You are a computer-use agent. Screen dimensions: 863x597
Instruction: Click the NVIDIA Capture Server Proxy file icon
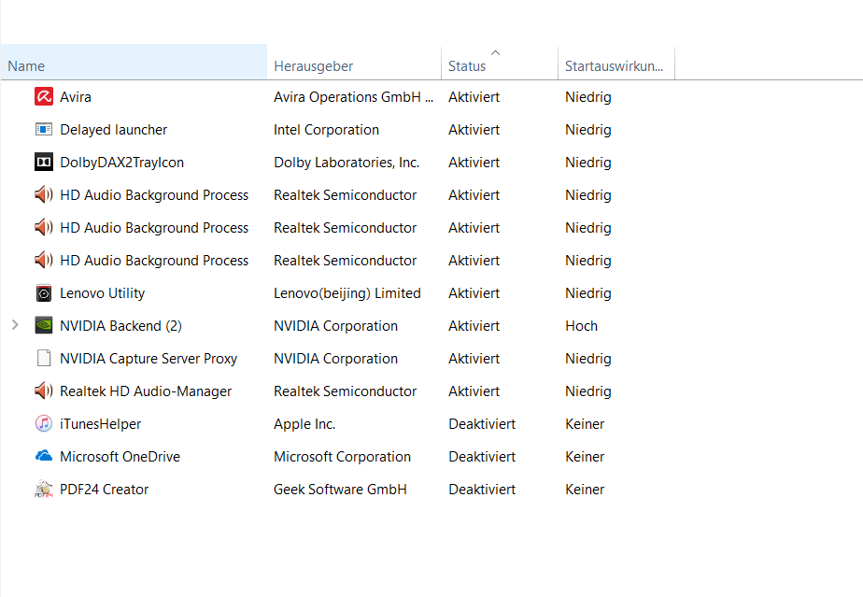(44, 358)
